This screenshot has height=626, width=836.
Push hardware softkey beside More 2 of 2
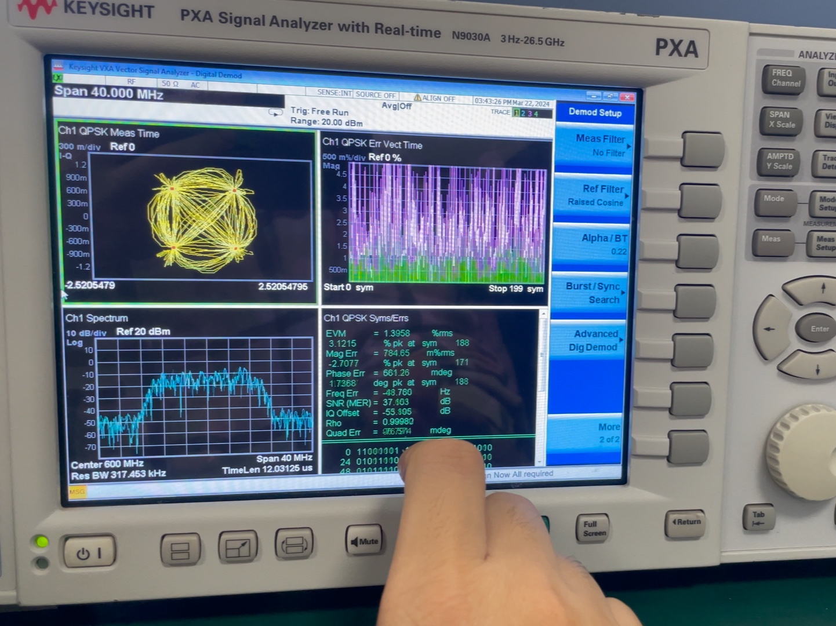click(x=687, y=447)
